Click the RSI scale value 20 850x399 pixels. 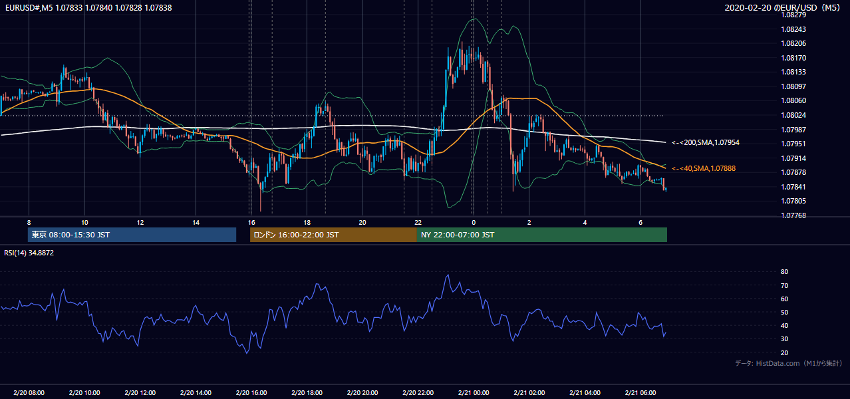tap(784, 352)
